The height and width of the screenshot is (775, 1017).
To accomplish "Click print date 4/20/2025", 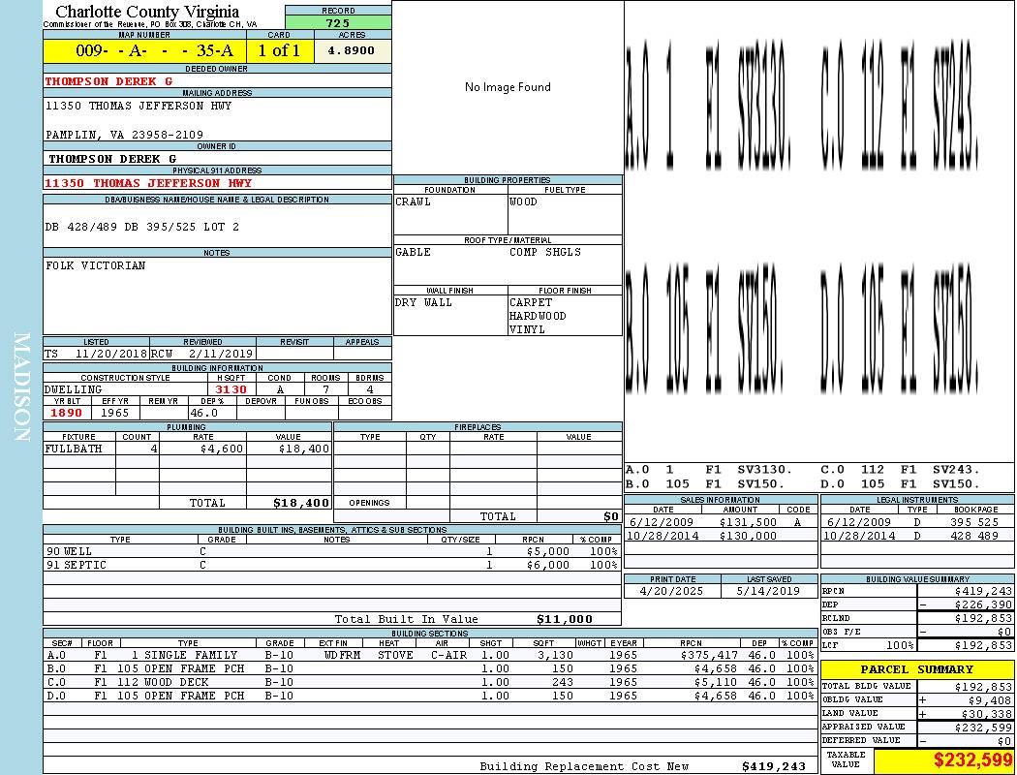I will 671,591.
